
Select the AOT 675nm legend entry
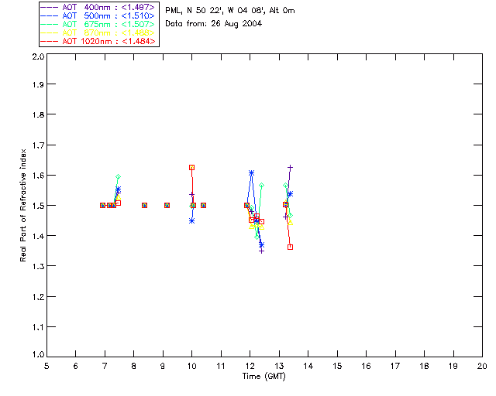(x=98, y=24)
